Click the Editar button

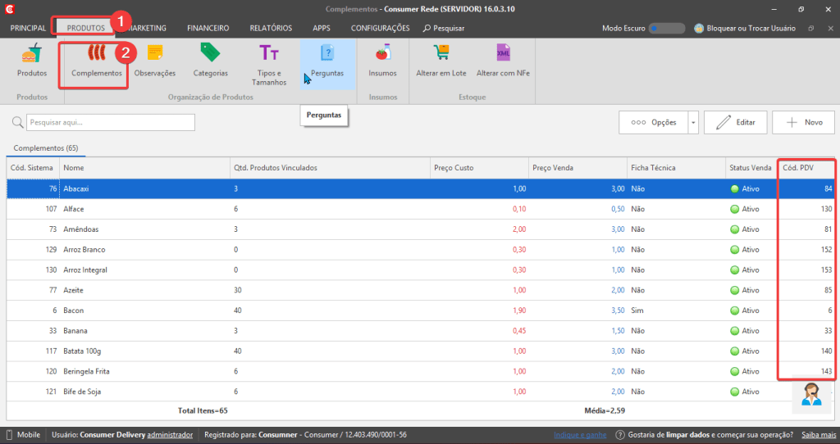click(x=736, y=123)
